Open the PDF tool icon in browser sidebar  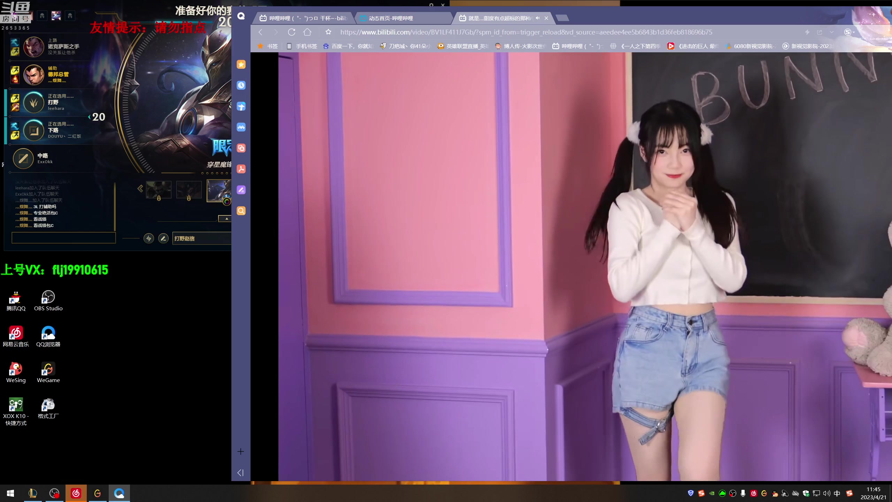pyautogui.click(x=241, y=169)
